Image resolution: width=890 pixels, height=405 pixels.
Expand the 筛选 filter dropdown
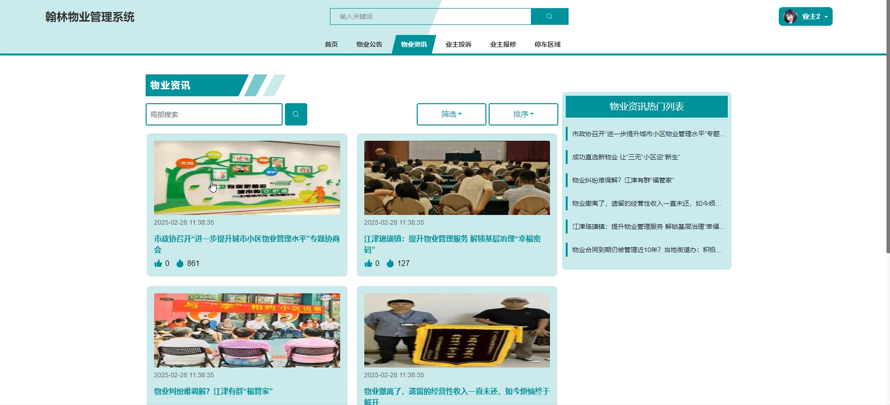[451, 114]
